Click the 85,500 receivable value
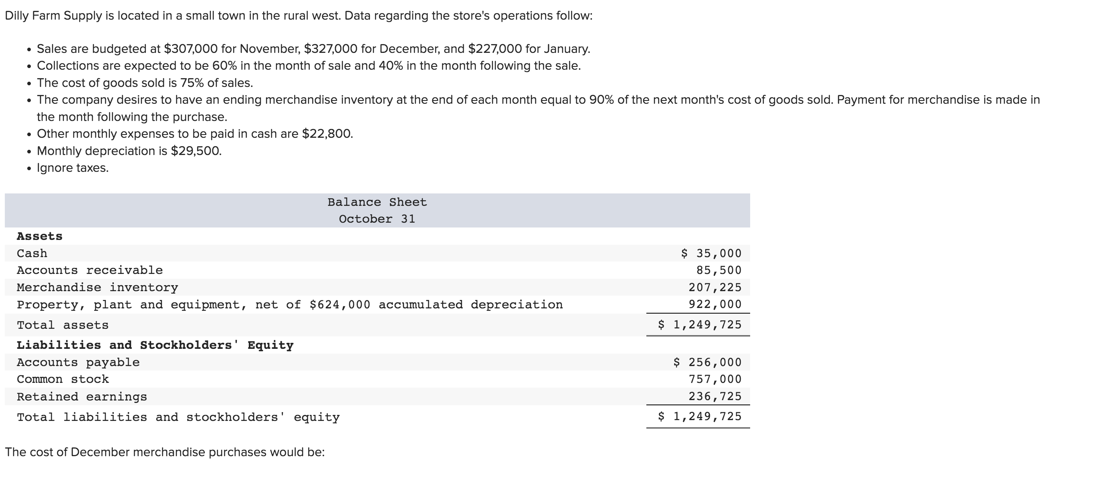1114x483 pixels. tap(718, 270)
